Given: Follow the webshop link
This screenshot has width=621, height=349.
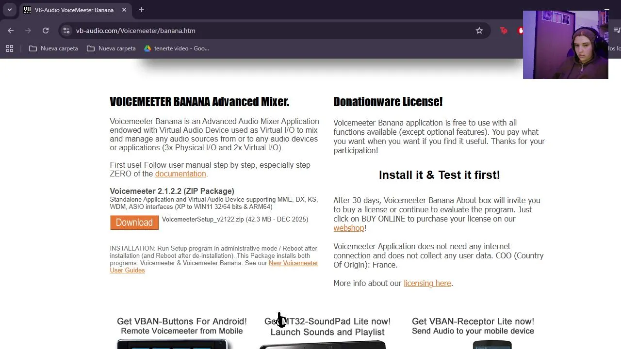Looking at the screenshot, I should [349, 228].
